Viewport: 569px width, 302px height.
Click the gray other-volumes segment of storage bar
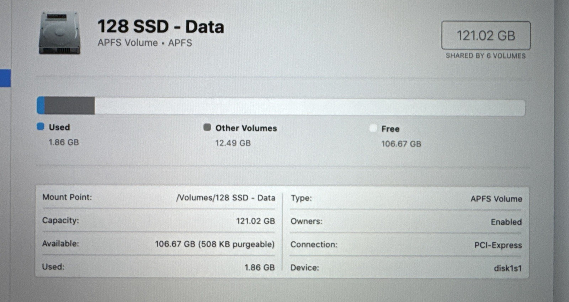point(70,106)
